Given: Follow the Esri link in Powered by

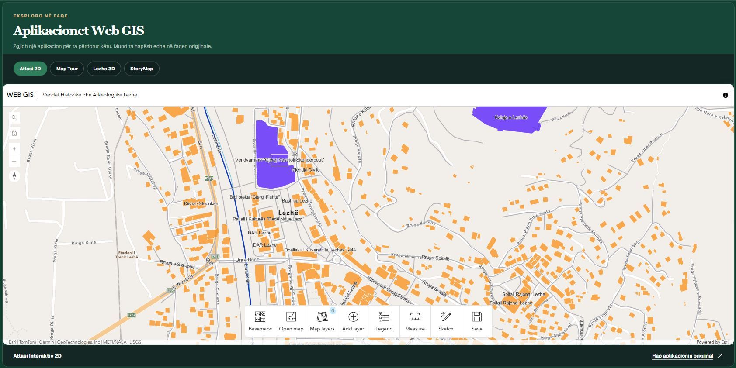Looking at the screenshot, I should pyautogui.click(x=725, y=342).
